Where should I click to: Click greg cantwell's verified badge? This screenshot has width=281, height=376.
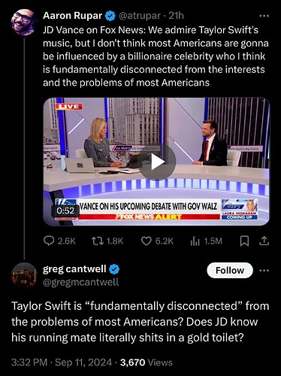[x=114, y=269]
